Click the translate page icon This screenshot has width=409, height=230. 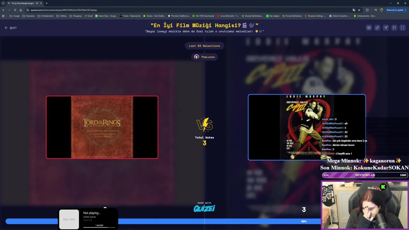(x=354, y=10)
